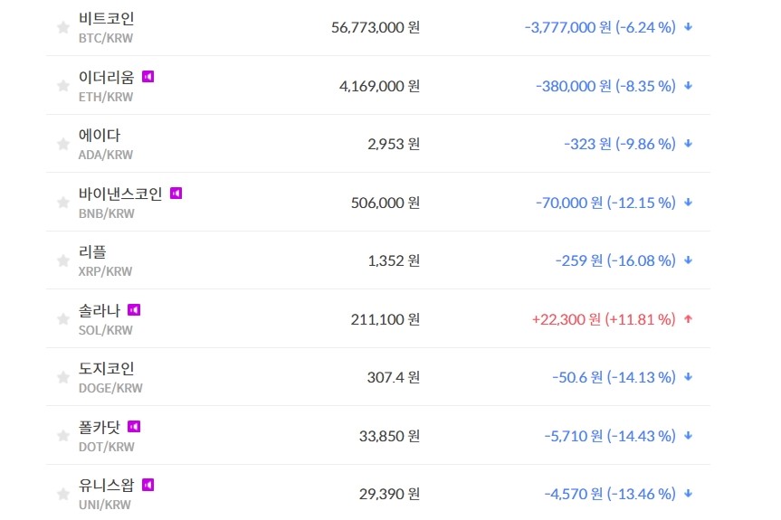Click the 폴카닷 price 33,850 원
This screenshot has height=520, width=781.
[389, 436]
